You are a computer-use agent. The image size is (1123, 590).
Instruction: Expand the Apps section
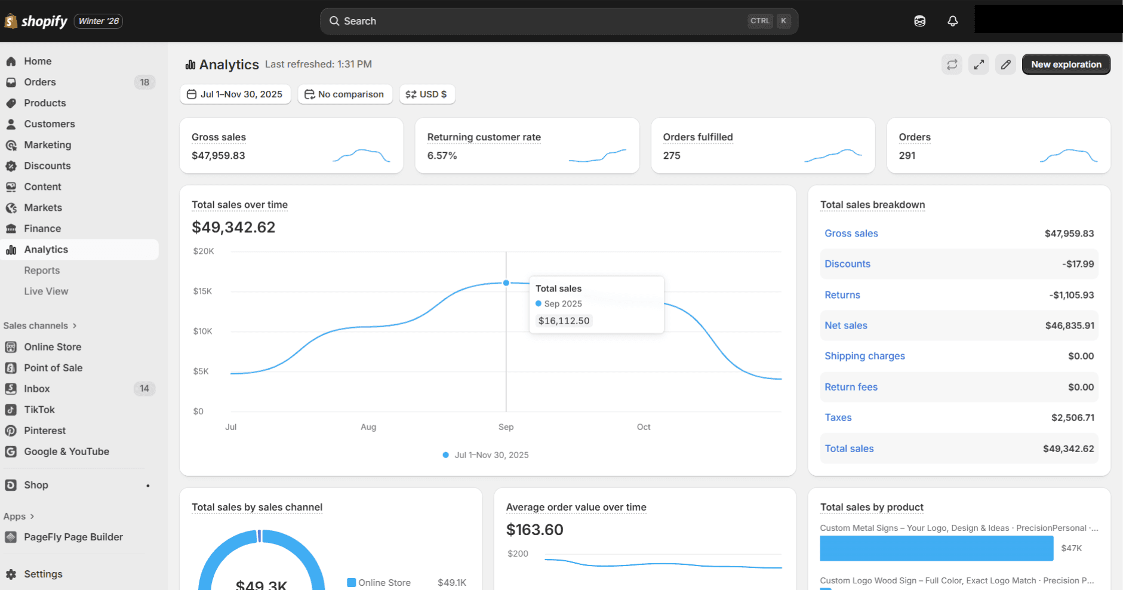point(33,516)
